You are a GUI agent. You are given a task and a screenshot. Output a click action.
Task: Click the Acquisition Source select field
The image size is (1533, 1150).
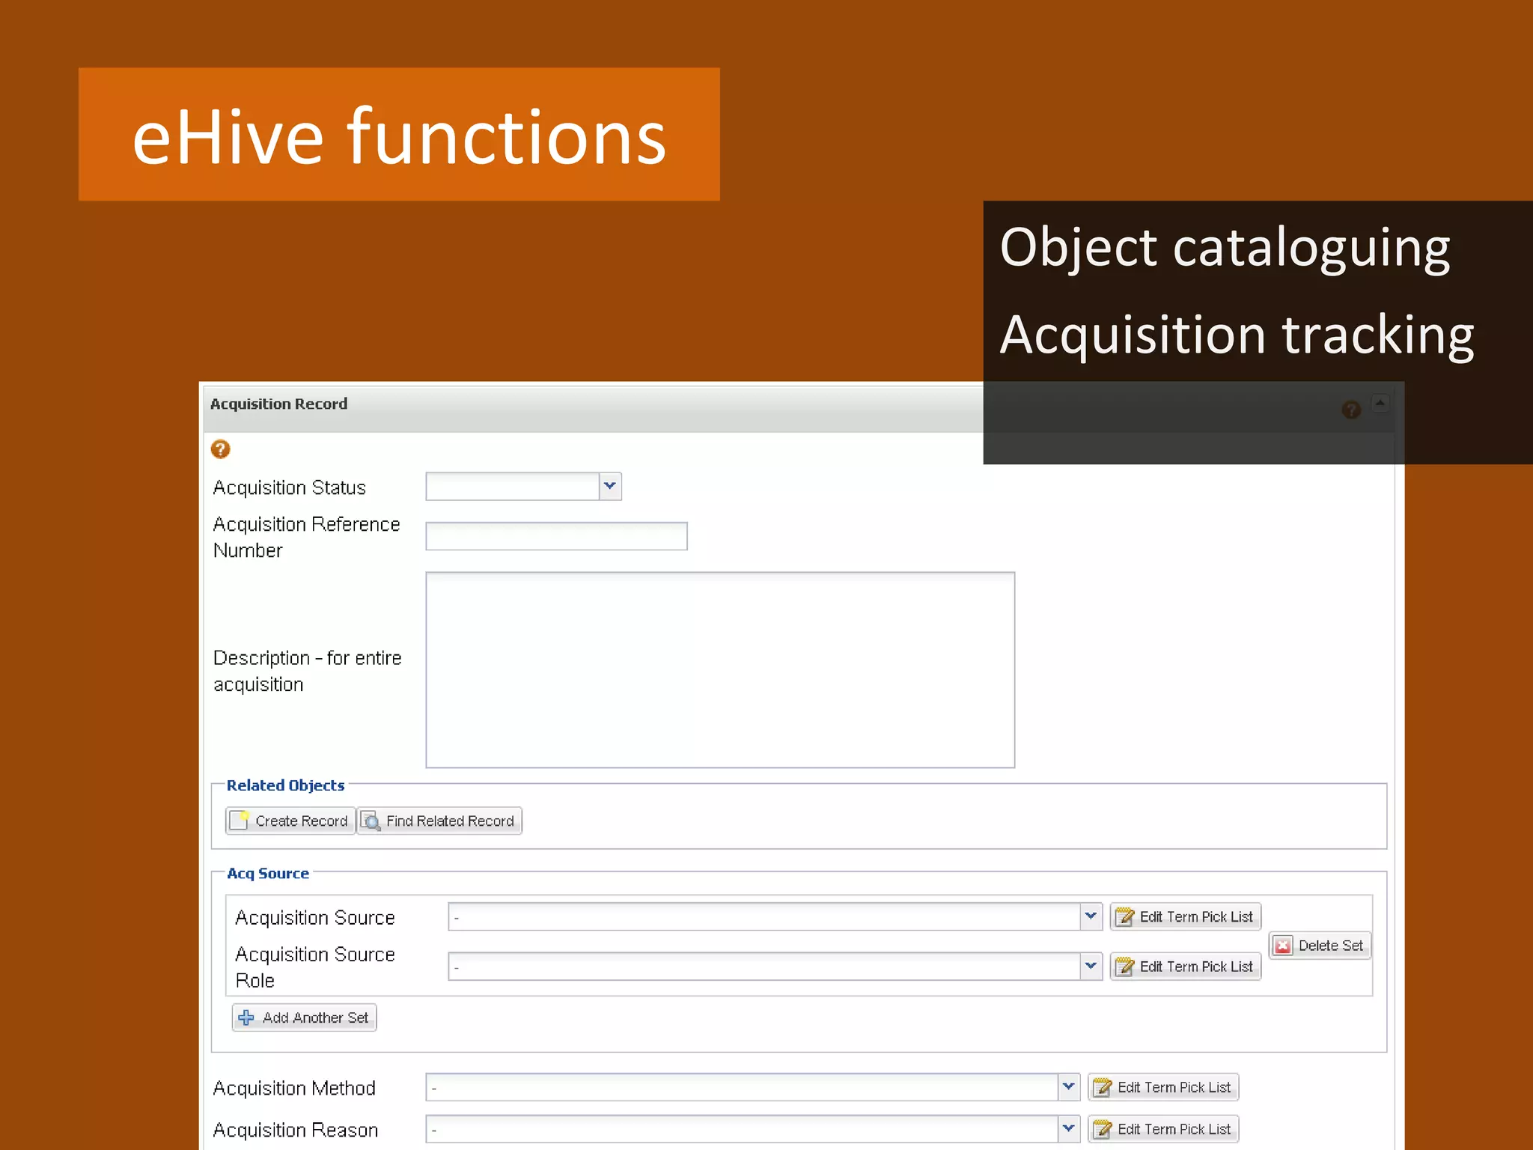coord(775,916)
